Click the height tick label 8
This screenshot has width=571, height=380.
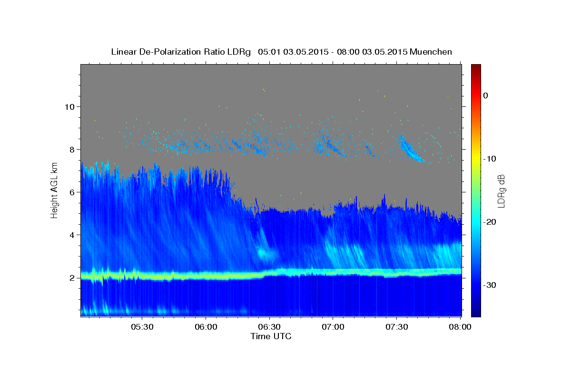pos(73,149)
